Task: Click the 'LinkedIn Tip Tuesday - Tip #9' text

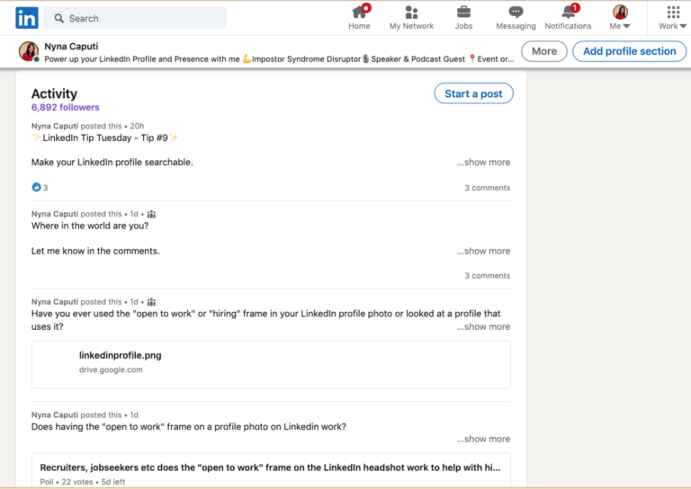Action: pyautogui.click(x=105, y=138)
